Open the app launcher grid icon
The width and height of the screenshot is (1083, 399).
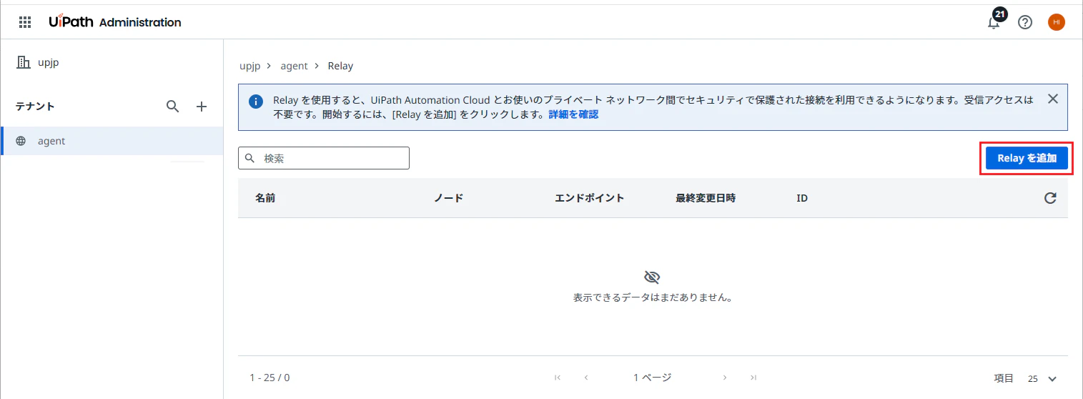[x=25, y=22]
